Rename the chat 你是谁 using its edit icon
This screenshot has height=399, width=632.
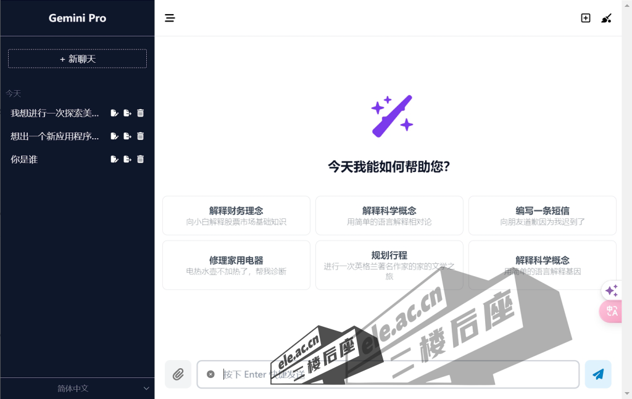(x=114, y=158)
